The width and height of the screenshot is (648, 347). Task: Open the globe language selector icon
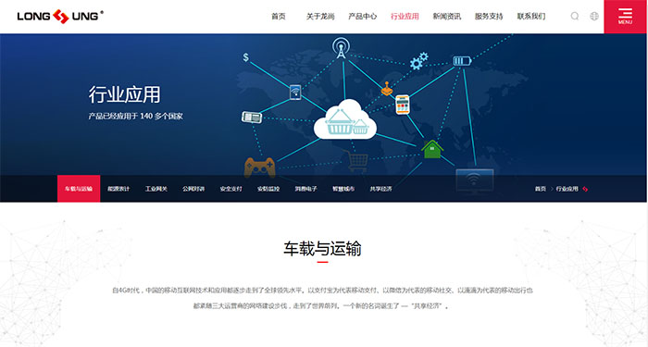(x=594, y=16)
